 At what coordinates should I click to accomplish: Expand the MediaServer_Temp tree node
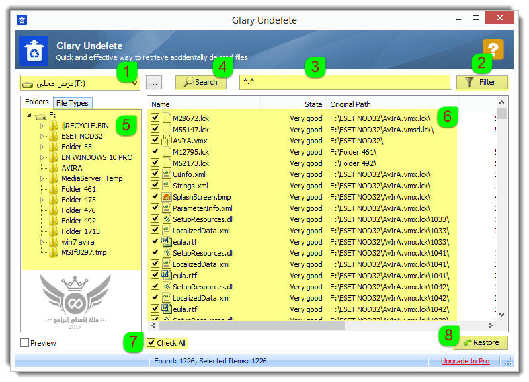42,178
